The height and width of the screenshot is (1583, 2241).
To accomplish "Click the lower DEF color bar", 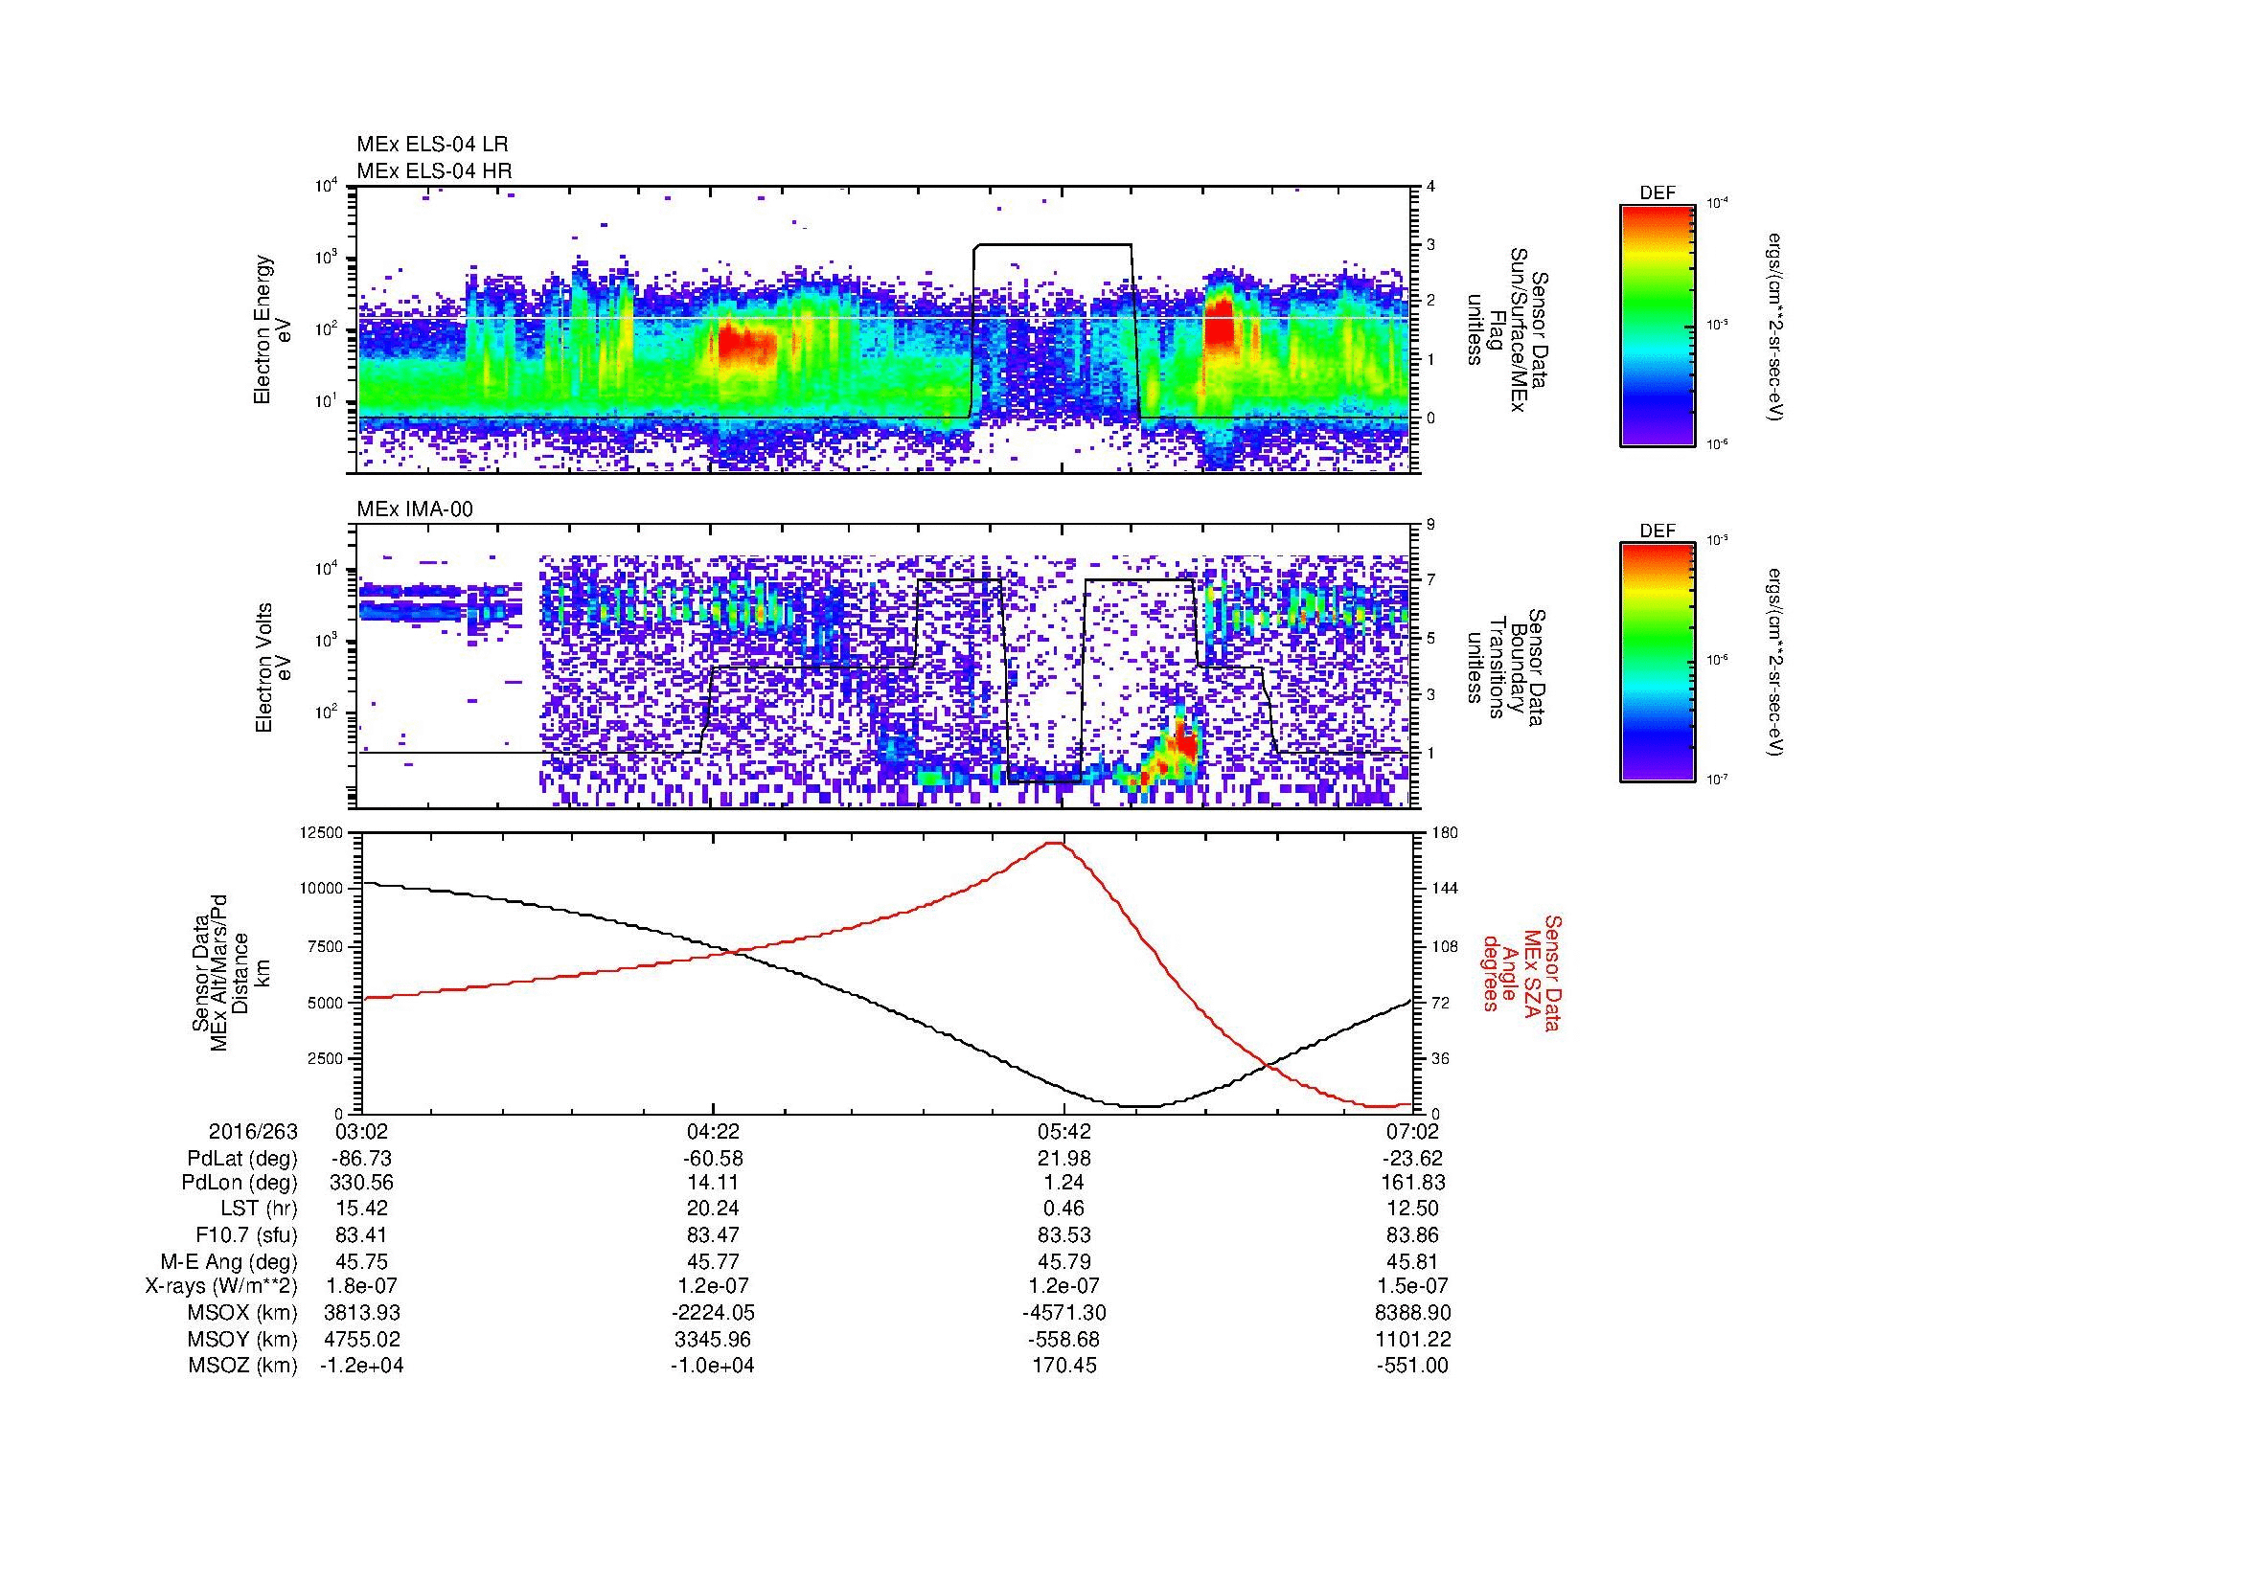I will coord(1658,663).
